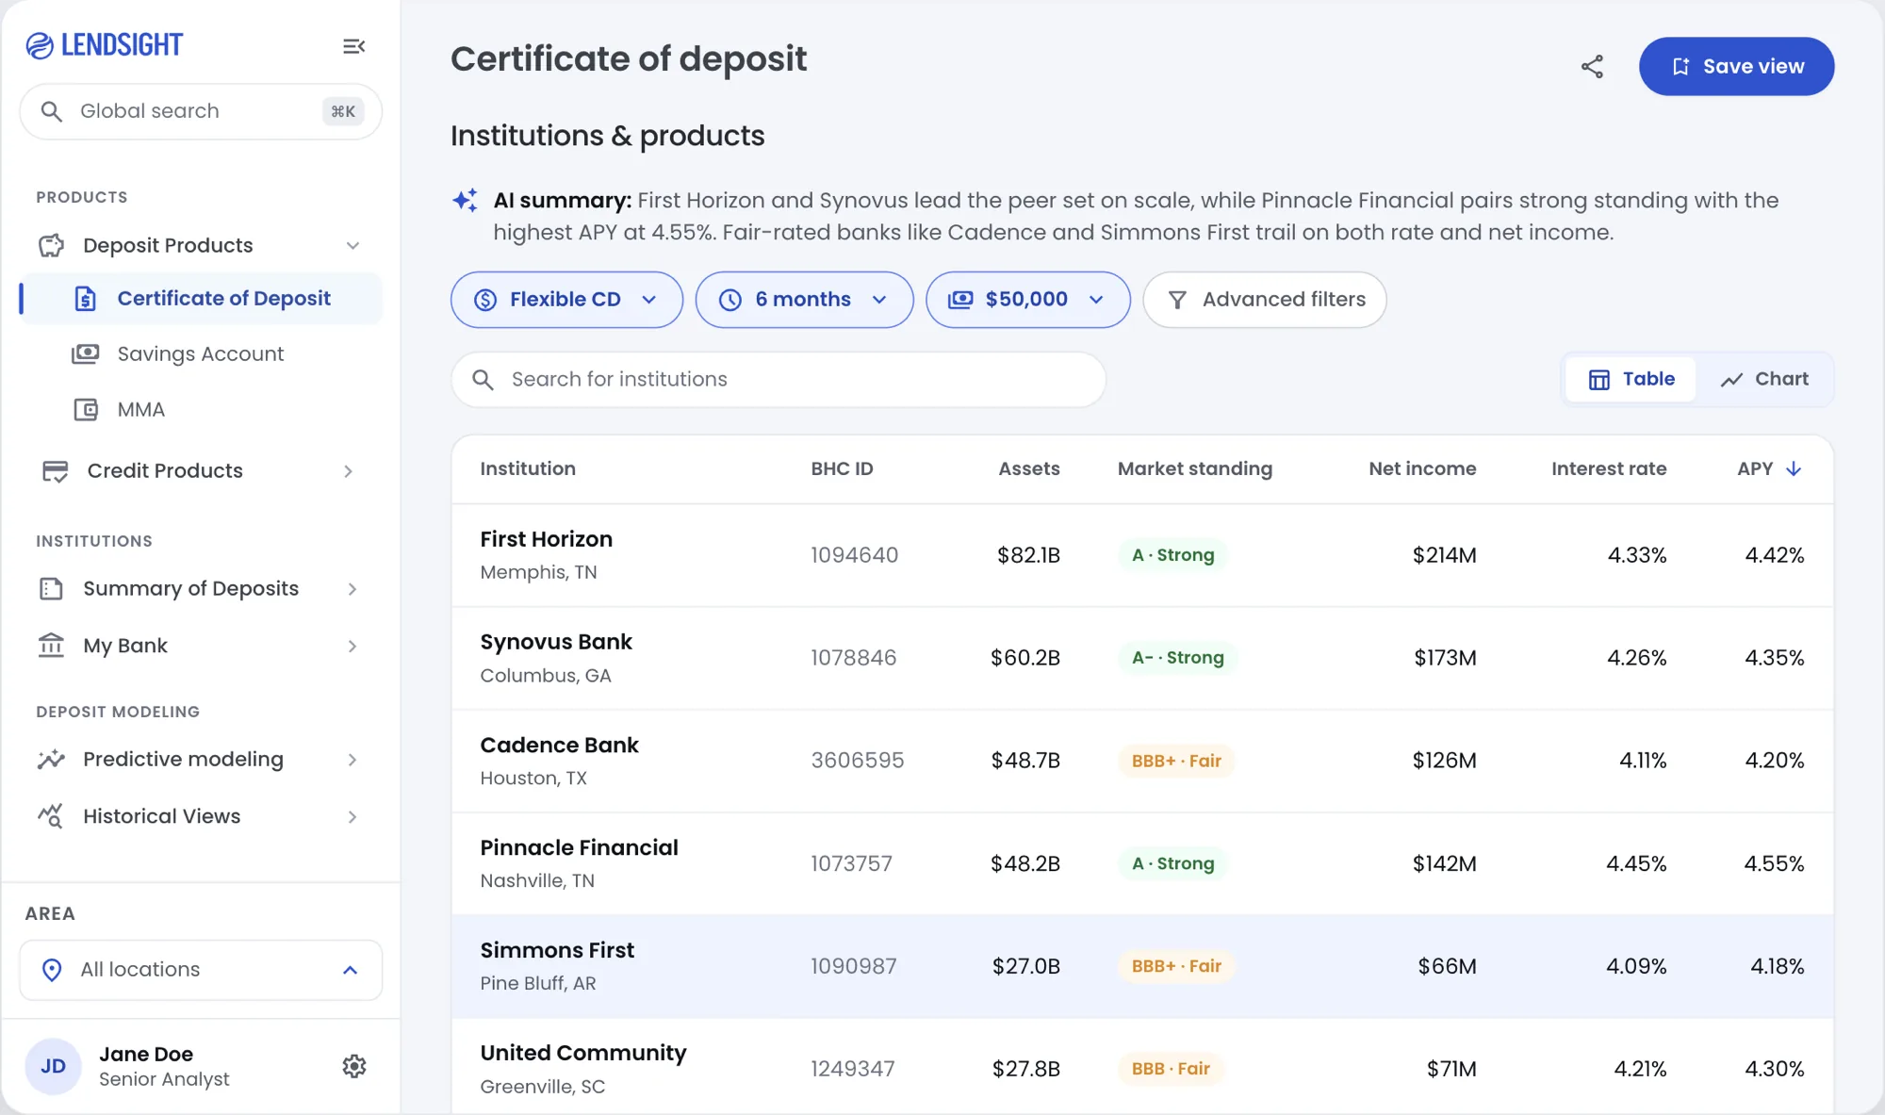Click the LendSight logo

104,45
